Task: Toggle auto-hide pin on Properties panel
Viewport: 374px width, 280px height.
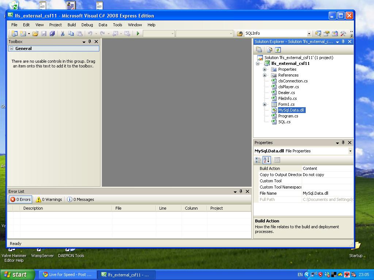Action: point(343,143)
